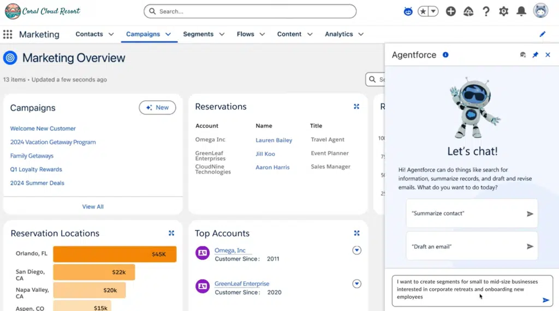Click the Coral Cloud Resort logo
This screenshot has width=559, height=311.
(x=43, y=11)
